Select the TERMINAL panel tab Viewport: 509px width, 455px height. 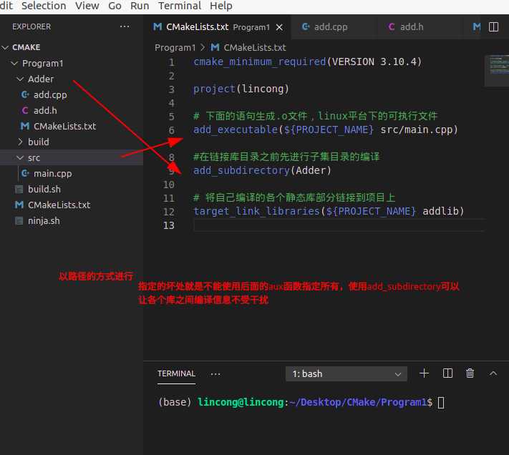[x=176, y=374]
